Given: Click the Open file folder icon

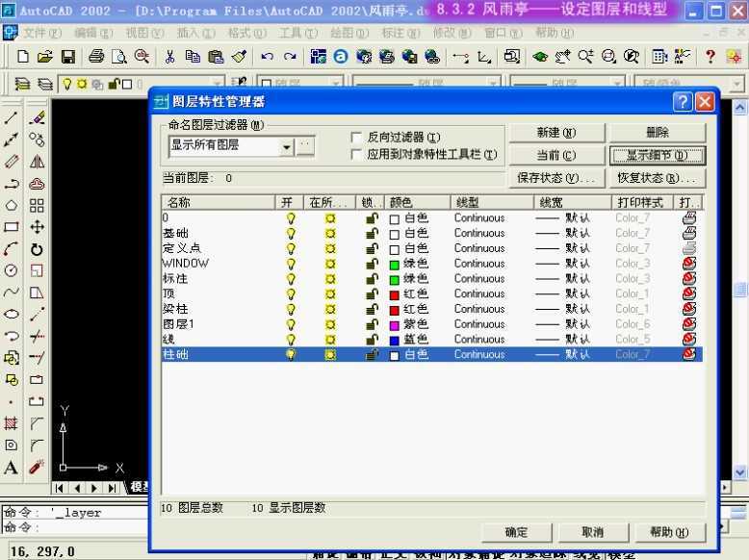Looking at the screenshot, I should pyautogui.click(x=45, y=57).
